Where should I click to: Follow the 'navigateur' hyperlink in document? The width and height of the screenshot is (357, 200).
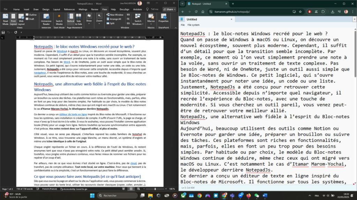pyautogui.click(x=40, y=73)
